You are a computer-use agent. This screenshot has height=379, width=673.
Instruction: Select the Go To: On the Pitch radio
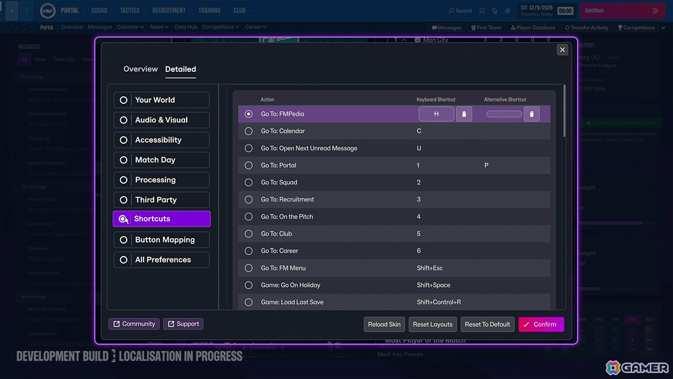point(248,217)
